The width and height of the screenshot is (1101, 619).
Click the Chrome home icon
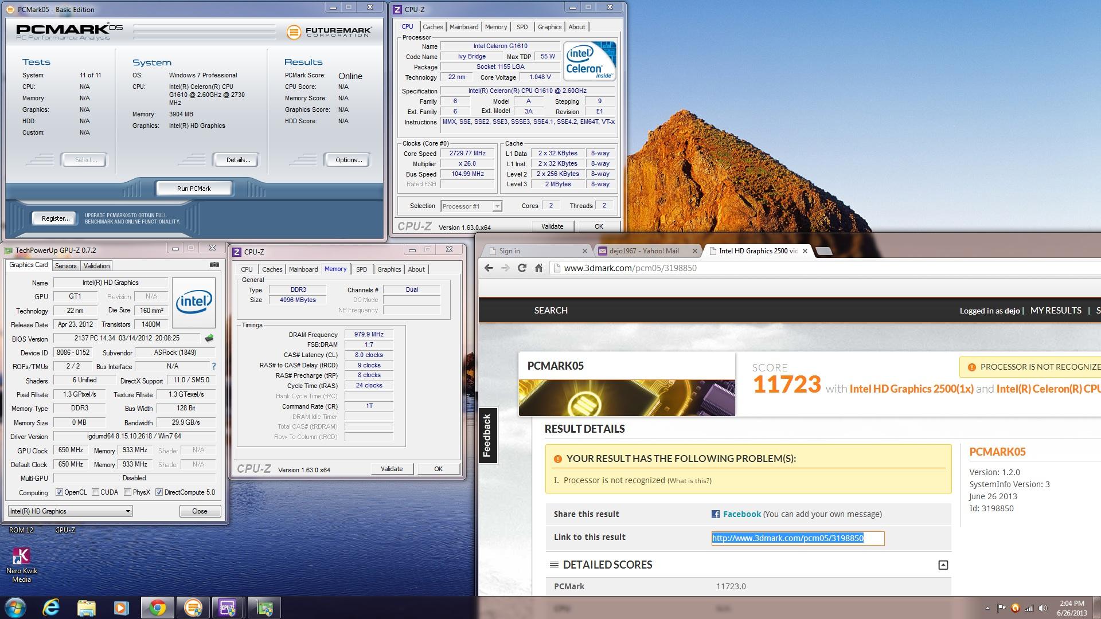pyautogui.click(x=538, y=268)
